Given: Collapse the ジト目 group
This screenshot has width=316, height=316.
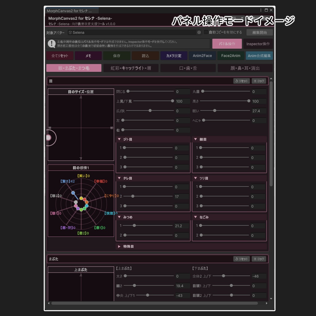Looking at the screenshot, I should [x=119, y=139].
